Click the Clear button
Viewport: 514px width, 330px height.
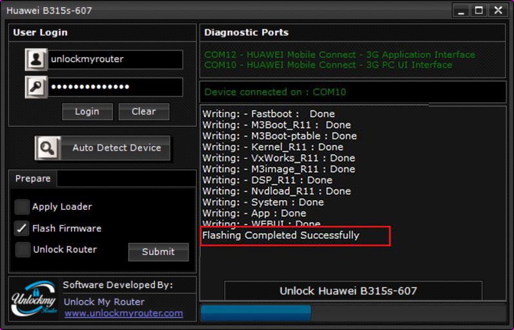pos(144,112)
